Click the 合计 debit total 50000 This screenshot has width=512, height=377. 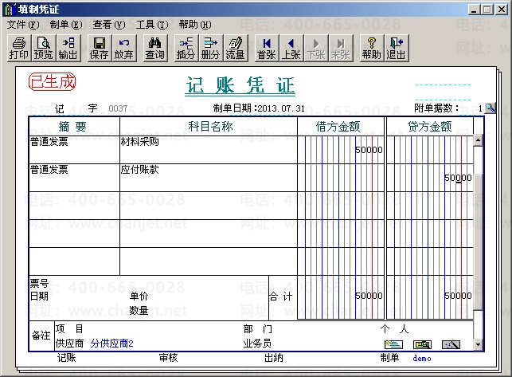point(369,296)
